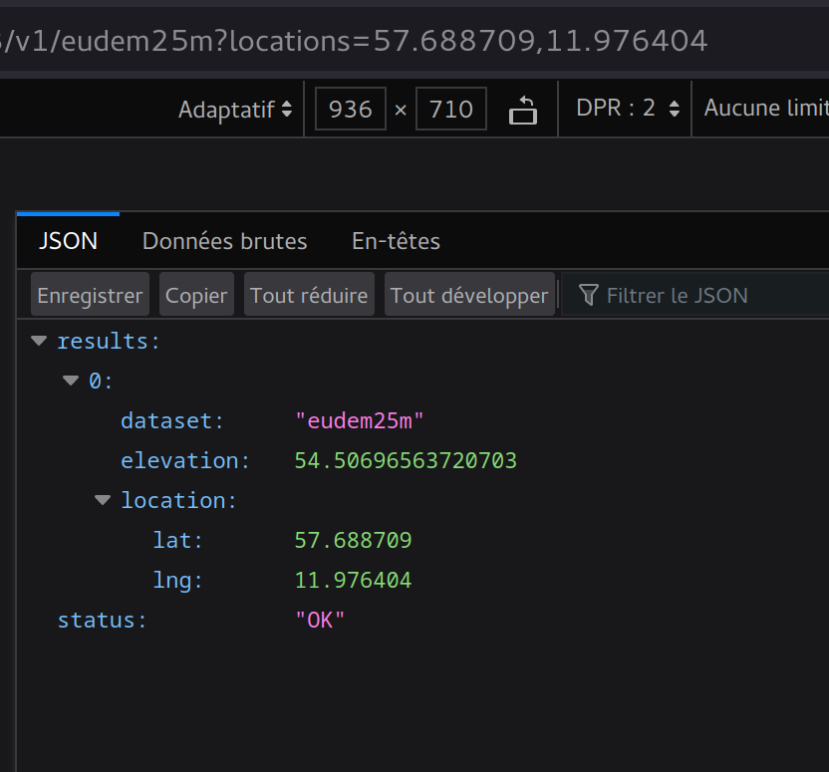This screenshot has height=772, width=829.
Task: Select the 0 index key
Action: (x=101, y=381)
